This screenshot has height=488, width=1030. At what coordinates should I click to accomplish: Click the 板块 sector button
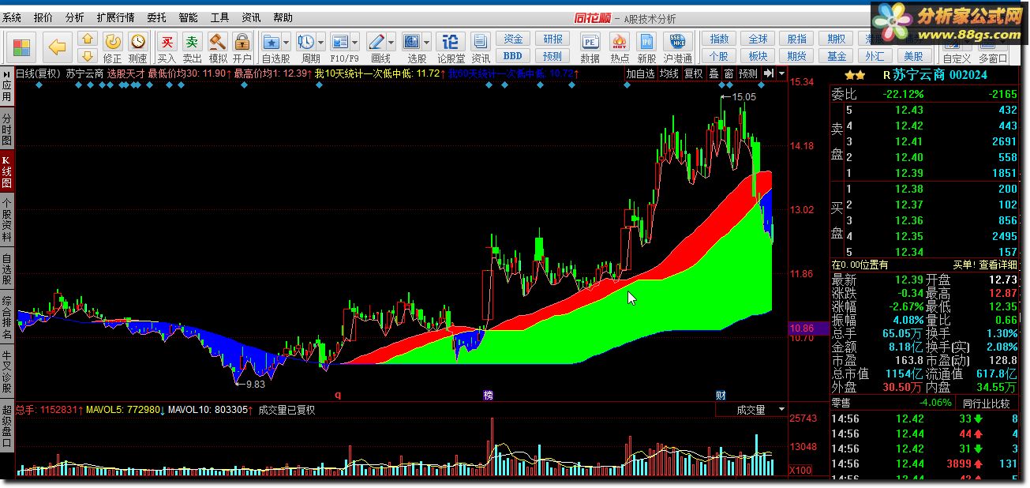(758, 56)
